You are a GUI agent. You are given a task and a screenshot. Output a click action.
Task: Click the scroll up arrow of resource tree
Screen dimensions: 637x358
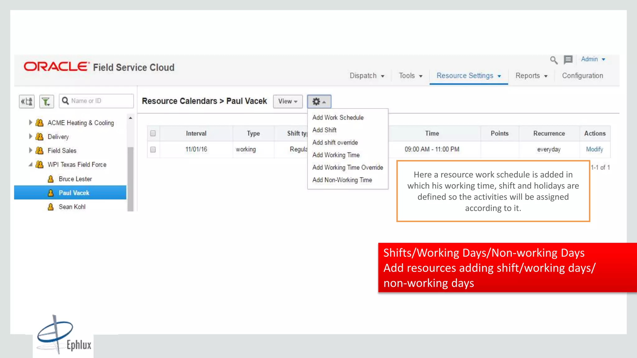click(130, 118)
